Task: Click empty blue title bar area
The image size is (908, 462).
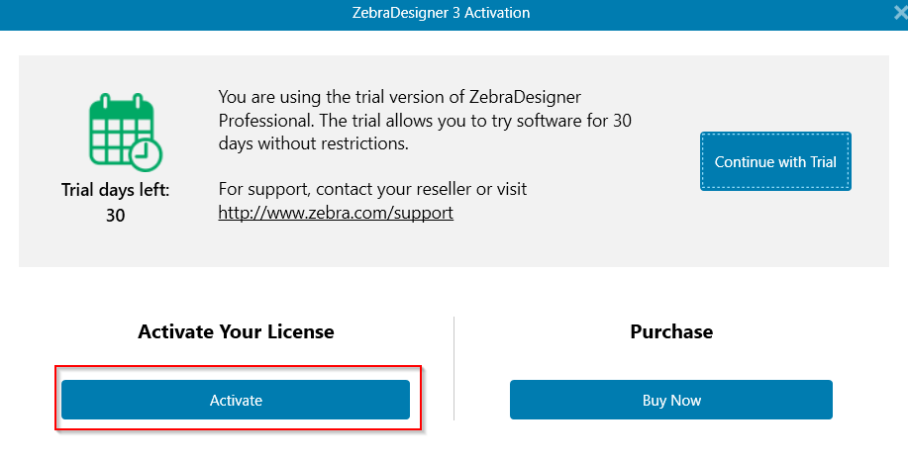Action: (173, 15)
